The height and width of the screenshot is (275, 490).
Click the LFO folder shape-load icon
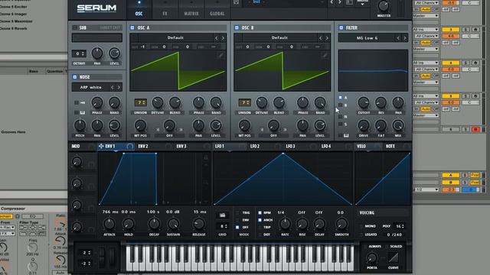222,215
